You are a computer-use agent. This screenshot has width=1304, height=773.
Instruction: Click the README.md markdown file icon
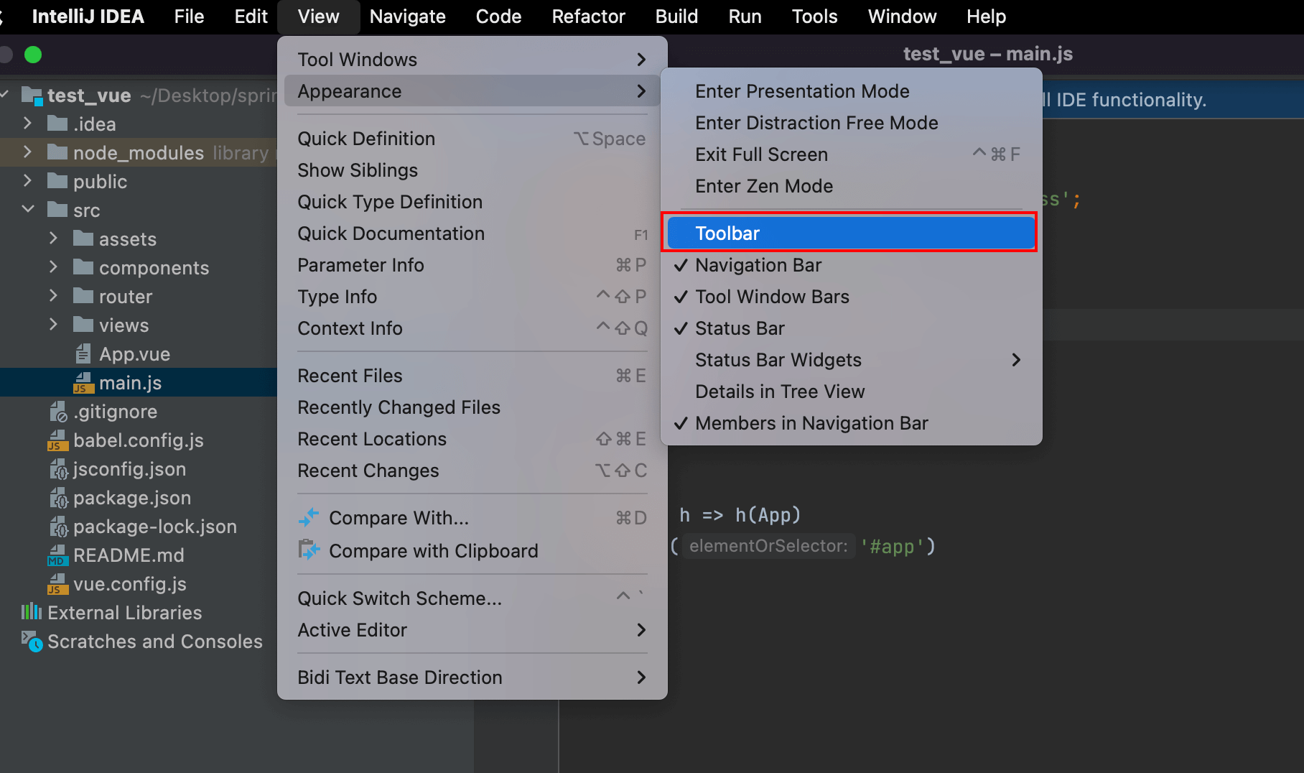pyautogui.click(x=57, y=555)
